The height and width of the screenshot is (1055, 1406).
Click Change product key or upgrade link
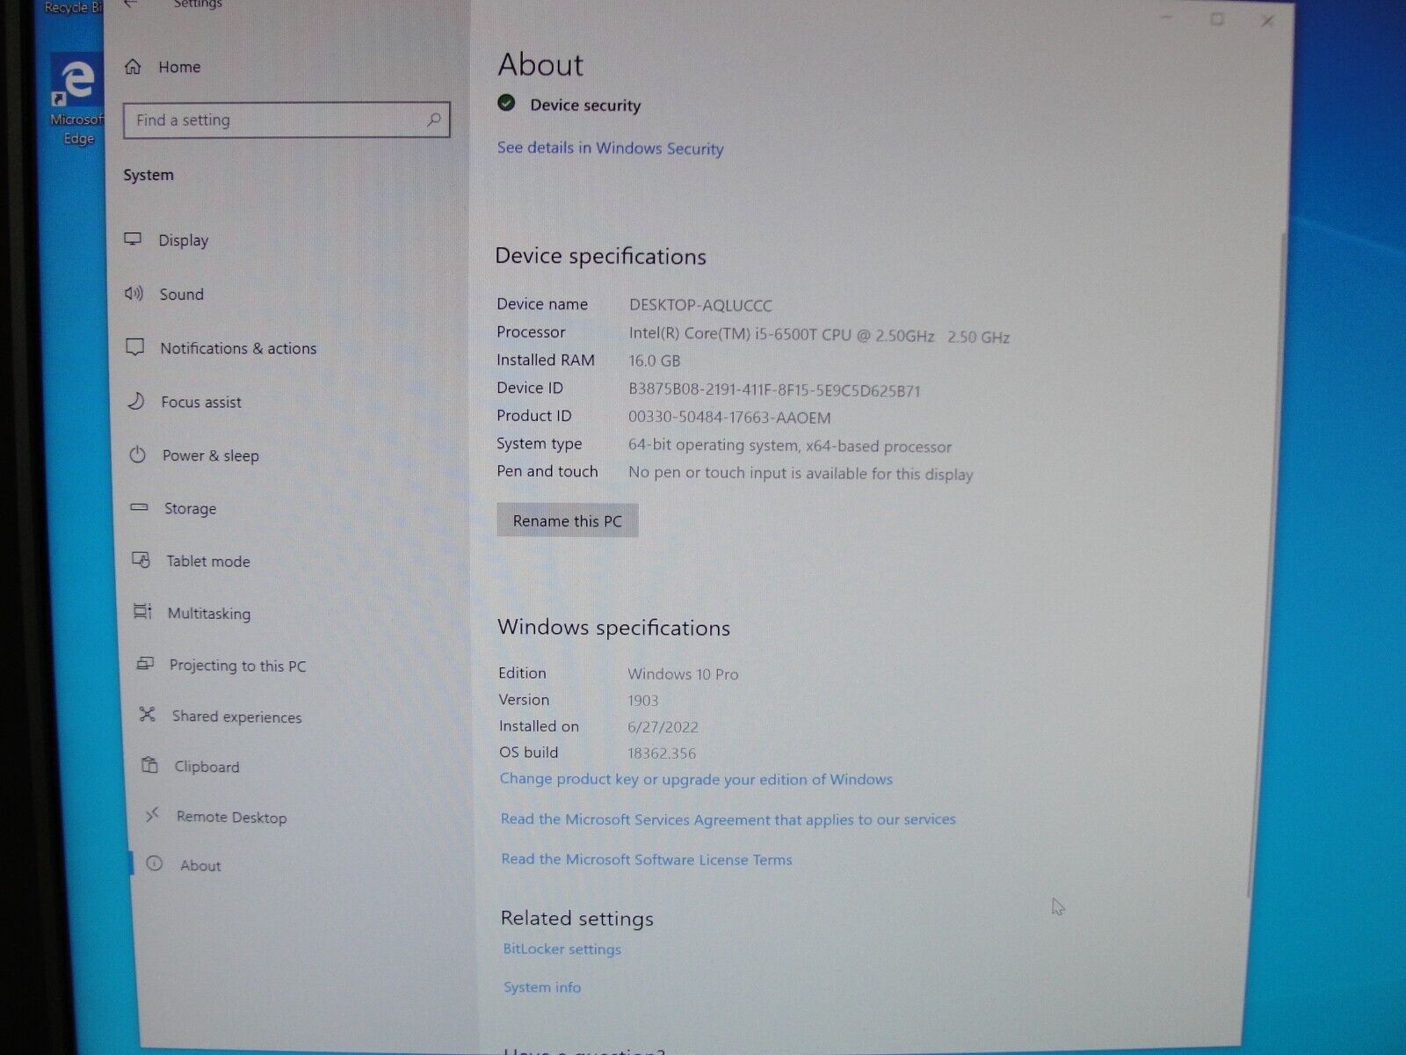(x=696, y=779)
